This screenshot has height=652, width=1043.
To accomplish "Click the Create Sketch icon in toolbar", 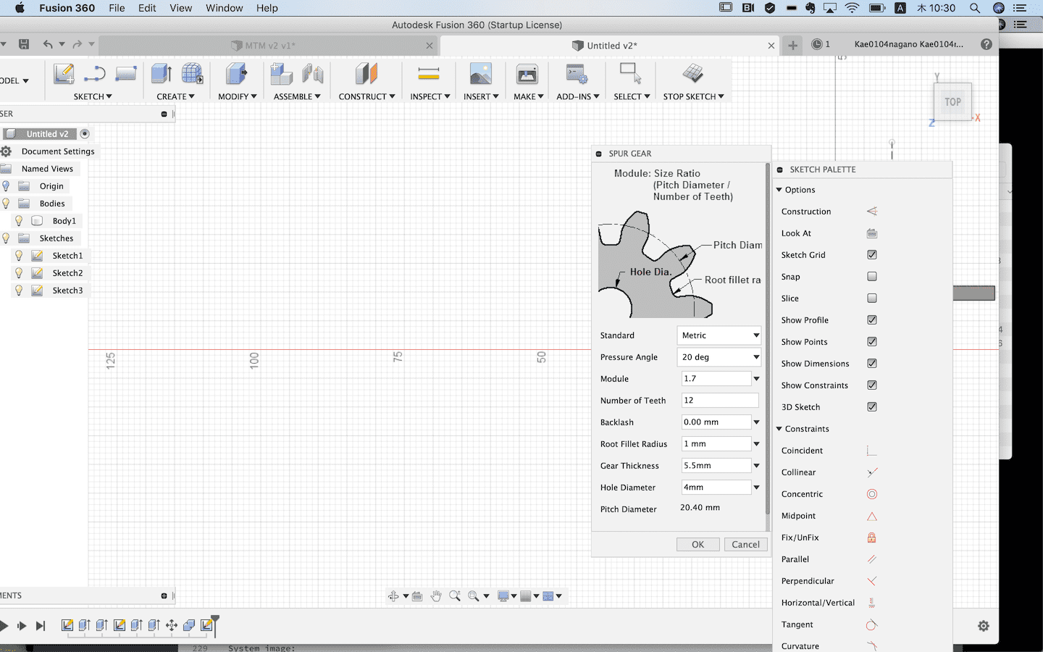I will point(64,74).
